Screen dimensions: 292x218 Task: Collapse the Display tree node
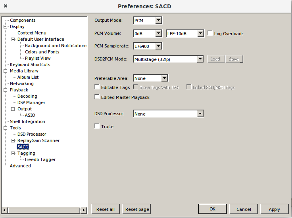click(6, 27)
